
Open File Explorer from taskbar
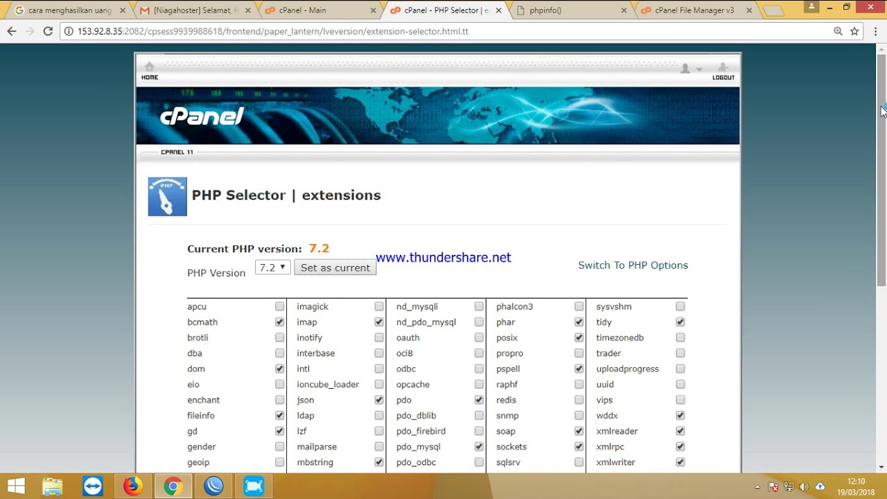click(x=52, y=487)
